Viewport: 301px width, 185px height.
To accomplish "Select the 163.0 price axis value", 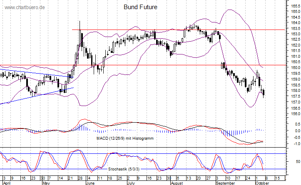I will [x=296, y=34].
